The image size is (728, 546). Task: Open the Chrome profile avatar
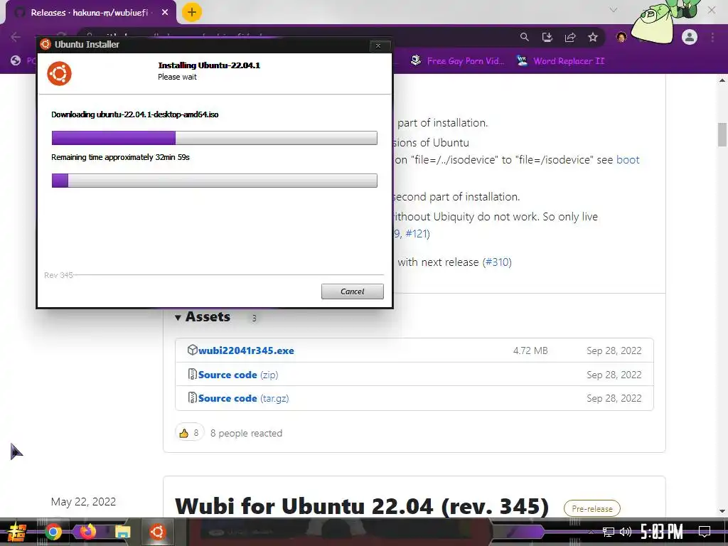pyautogui.click(x=690, y=37)
